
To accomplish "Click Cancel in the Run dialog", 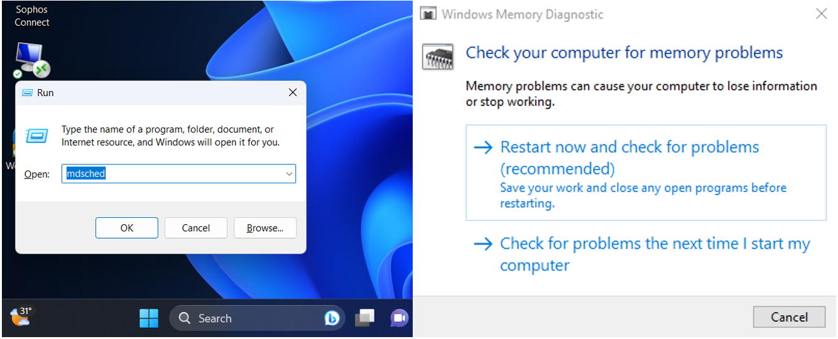I will 196,228.
